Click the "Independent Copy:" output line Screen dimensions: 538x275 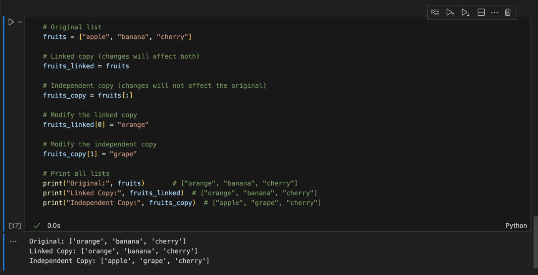[119, 261]
